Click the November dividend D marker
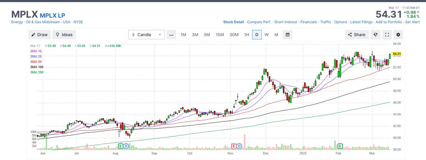This screenshot has height=160, width=426. (239, 146)
